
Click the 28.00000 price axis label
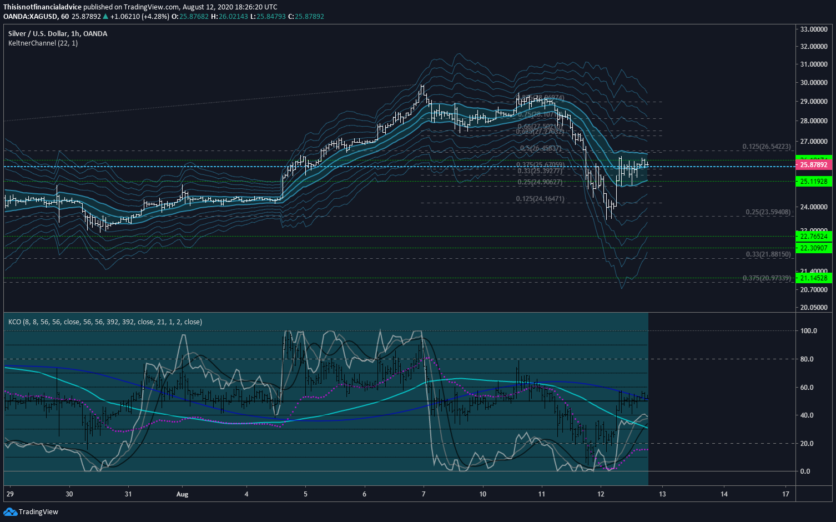[814, 121]
